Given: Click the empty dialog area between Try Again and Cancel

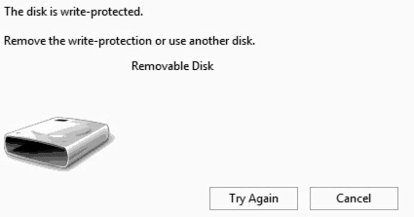Looking at the screenshot, I should coord(304,198).
